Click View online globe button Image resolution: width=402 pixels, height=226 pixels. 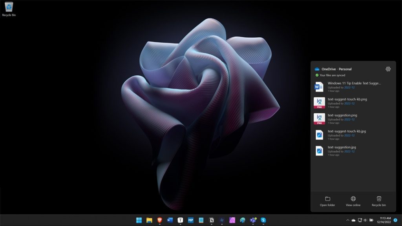click(x=353, y=201)
